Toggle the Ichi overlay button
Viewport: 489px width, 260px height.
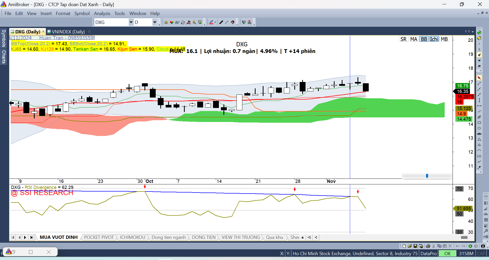434,39
